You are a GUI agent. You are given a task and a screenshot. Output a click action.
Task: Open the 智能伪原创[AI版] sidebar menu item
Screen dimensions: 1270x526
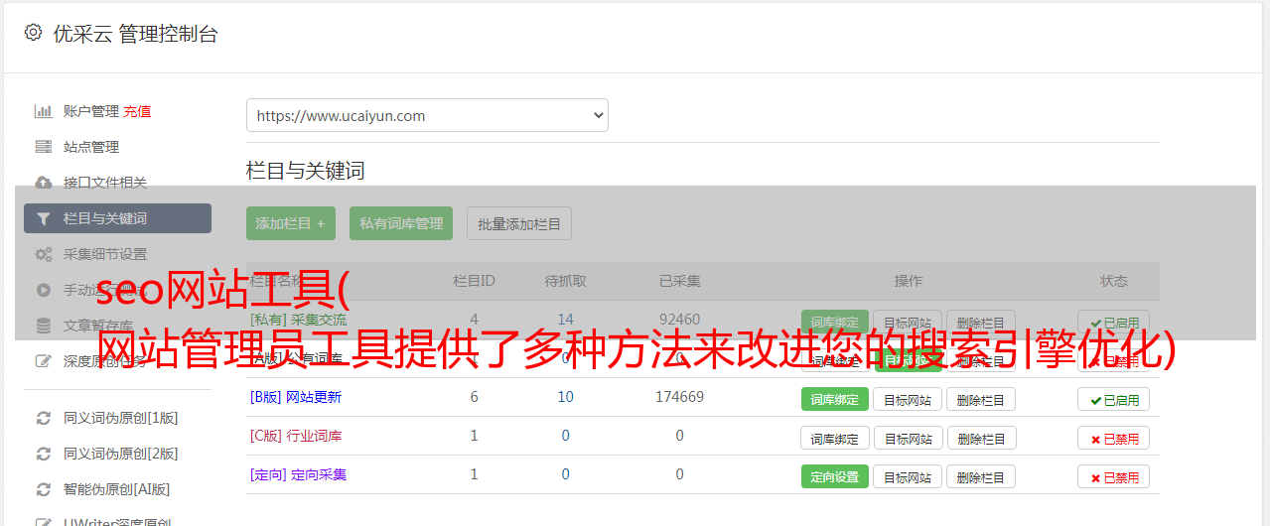pos(117,489)
